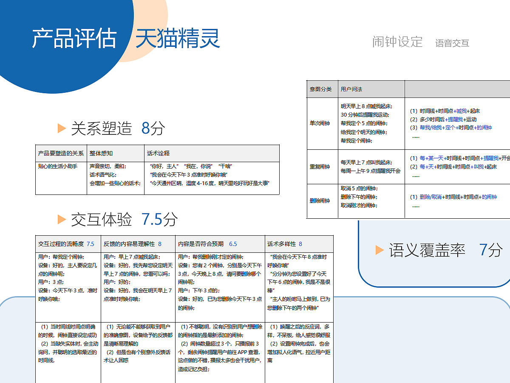This screenshot has width=510, height=383.
Task: Click the note (1) 不够聪明，没有识别到用户想删除
Action: point(220,331)
